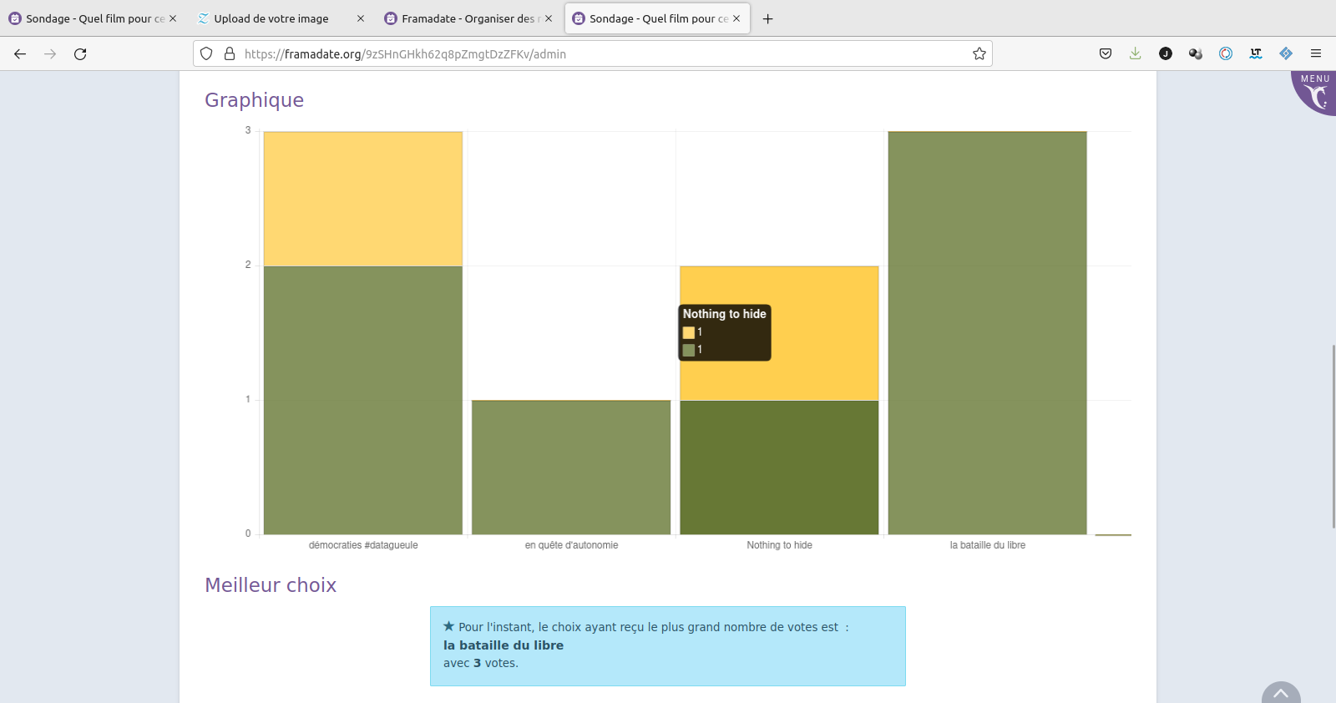This screenshot has width=1336, height=703.
Task: Click the la bataille du libre bar
Action: pos(988,333)
